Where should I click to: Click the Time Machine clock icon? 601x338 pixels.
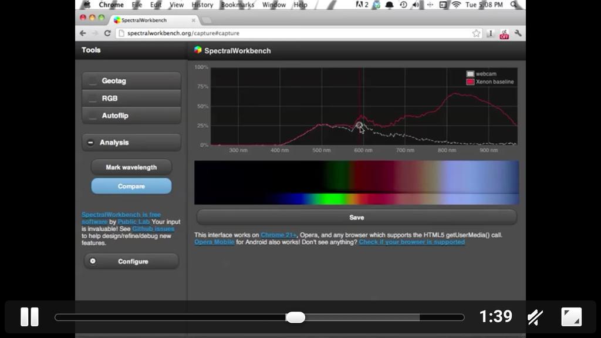(403, 5)
